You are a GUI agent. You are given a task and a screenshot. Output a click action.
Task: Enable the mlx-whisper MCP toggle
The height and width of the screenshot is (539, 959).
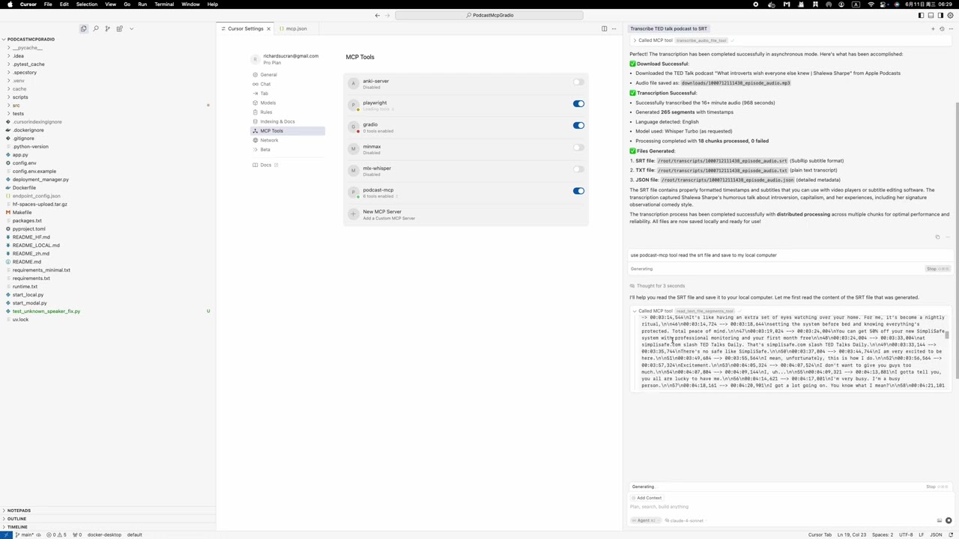point(578,169)
